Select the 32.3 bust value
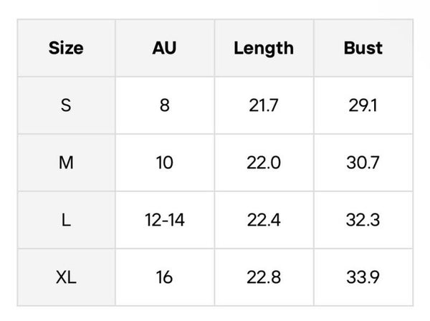This screenshot has width=430, height=321. (x=363, y=220)
